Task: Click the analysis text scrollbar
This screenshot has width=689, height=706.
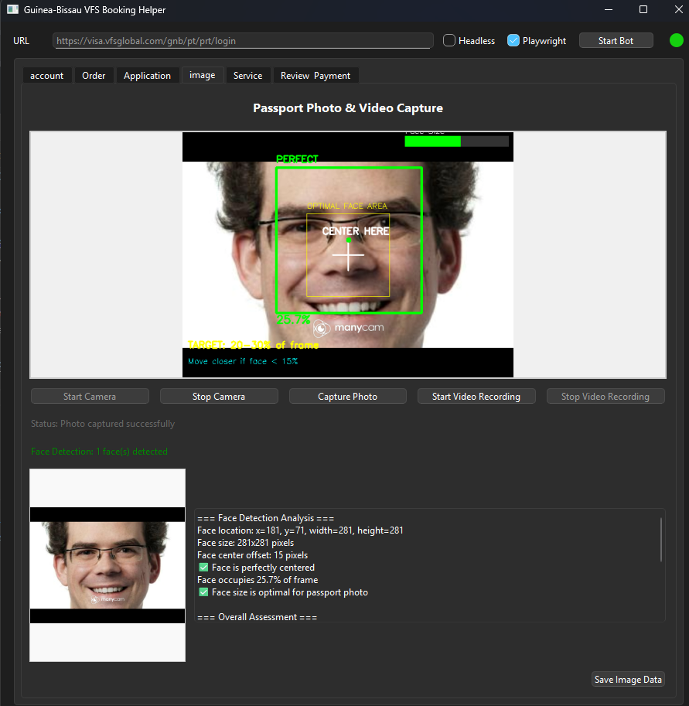Action: click(x=660, y=540)
